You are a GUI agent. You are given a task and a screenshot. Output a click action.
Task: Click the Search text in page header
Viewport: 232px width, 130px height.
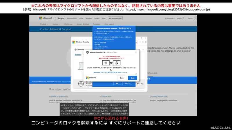pos(179,18)
